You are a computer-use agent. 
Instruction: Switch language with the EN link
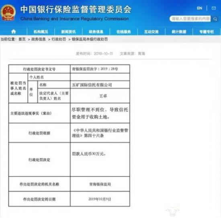(x=199, y=8)
